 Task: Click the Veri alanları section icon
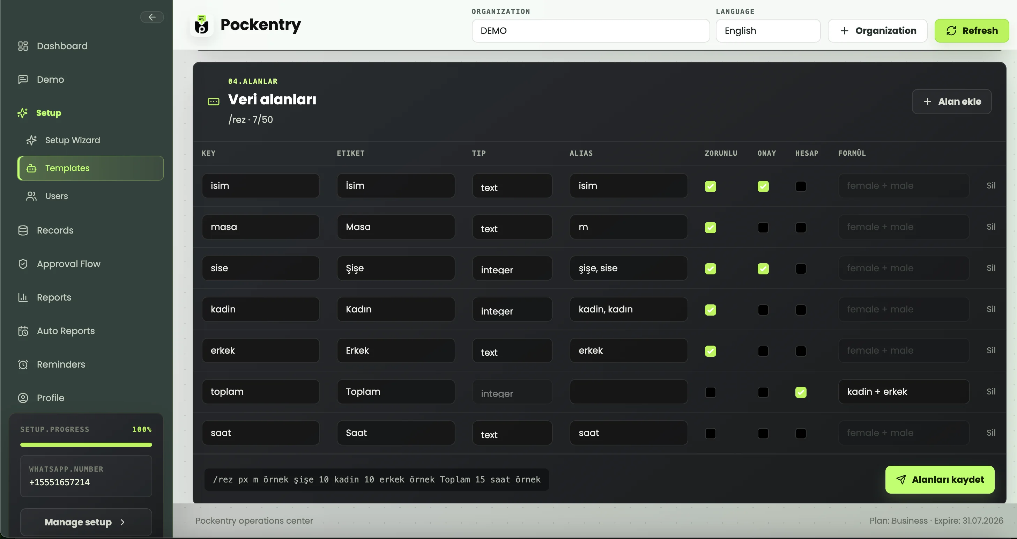(214, 102)
